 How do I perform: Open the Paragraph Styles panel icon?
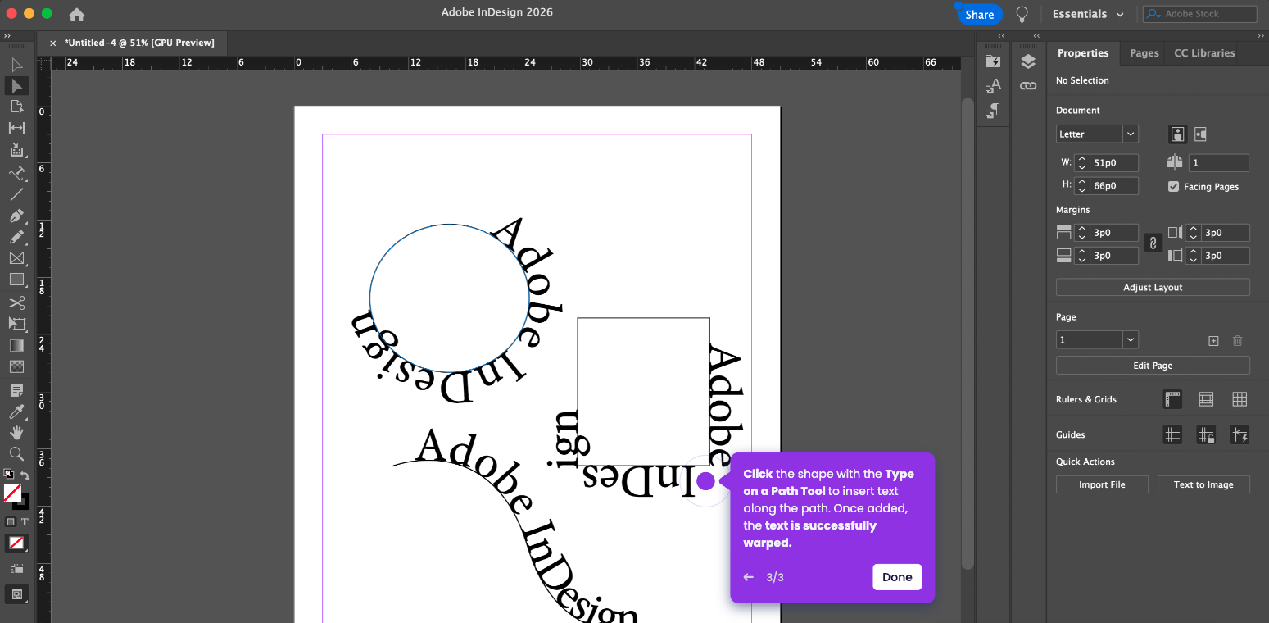tap(993, 110)
